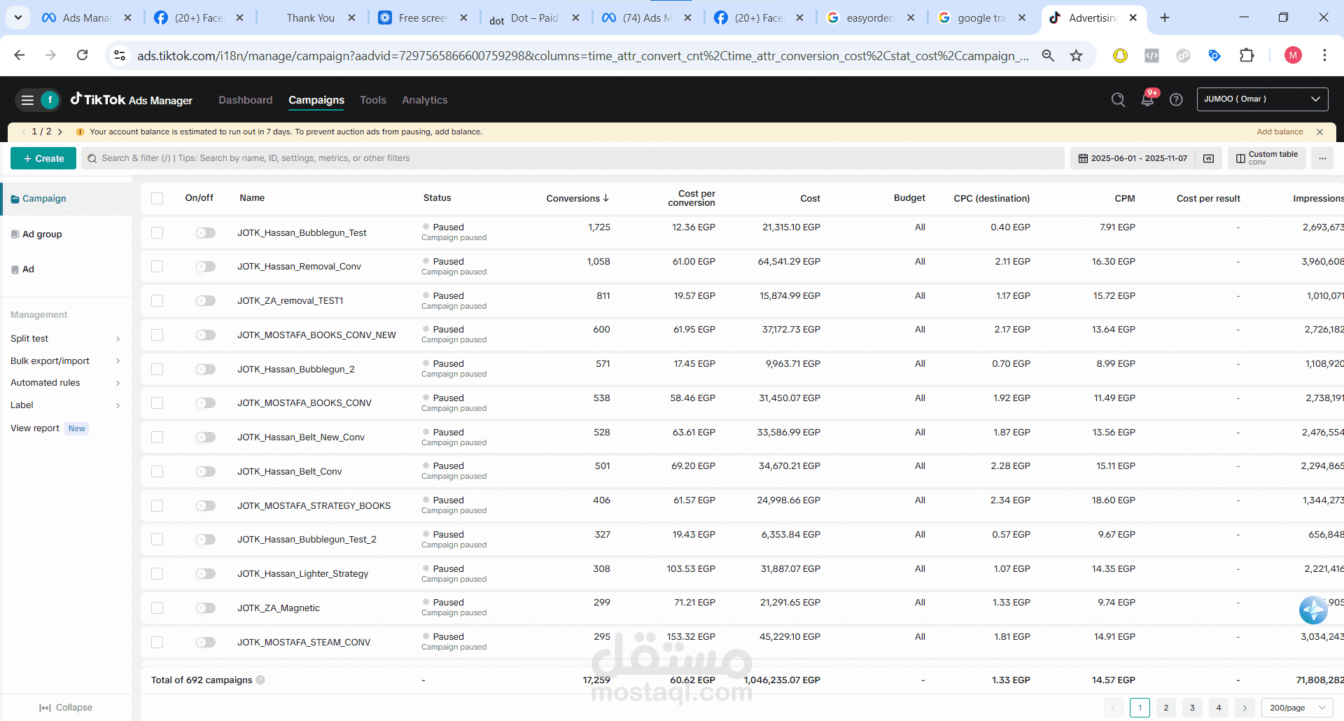Go to next notification banner message

click(x=60, y=132)
